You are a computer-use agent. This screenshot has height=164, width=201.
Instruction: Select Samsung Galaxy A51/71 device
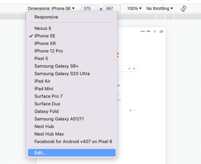tap(72, 119)
